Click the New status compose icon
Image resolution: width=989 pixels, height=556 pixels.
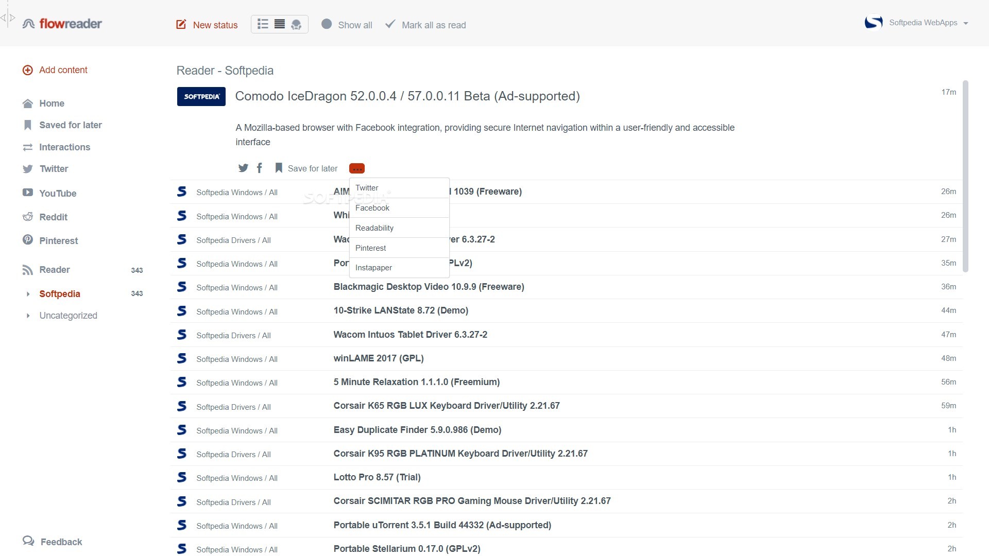[x=181, y=24]
